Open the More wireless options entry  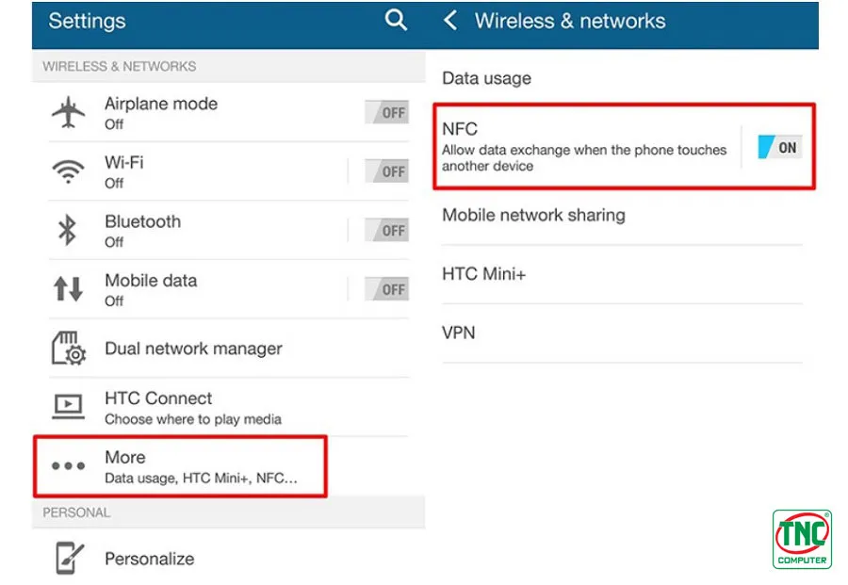[180, 466]
